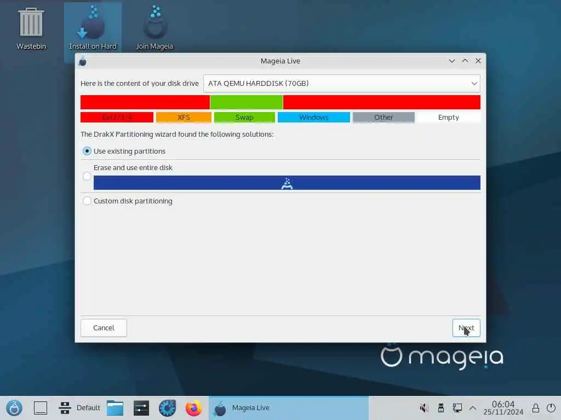Expand hidden system tray icons arrow
Viewport: 561px width, 420px height.
coord(473,408)
